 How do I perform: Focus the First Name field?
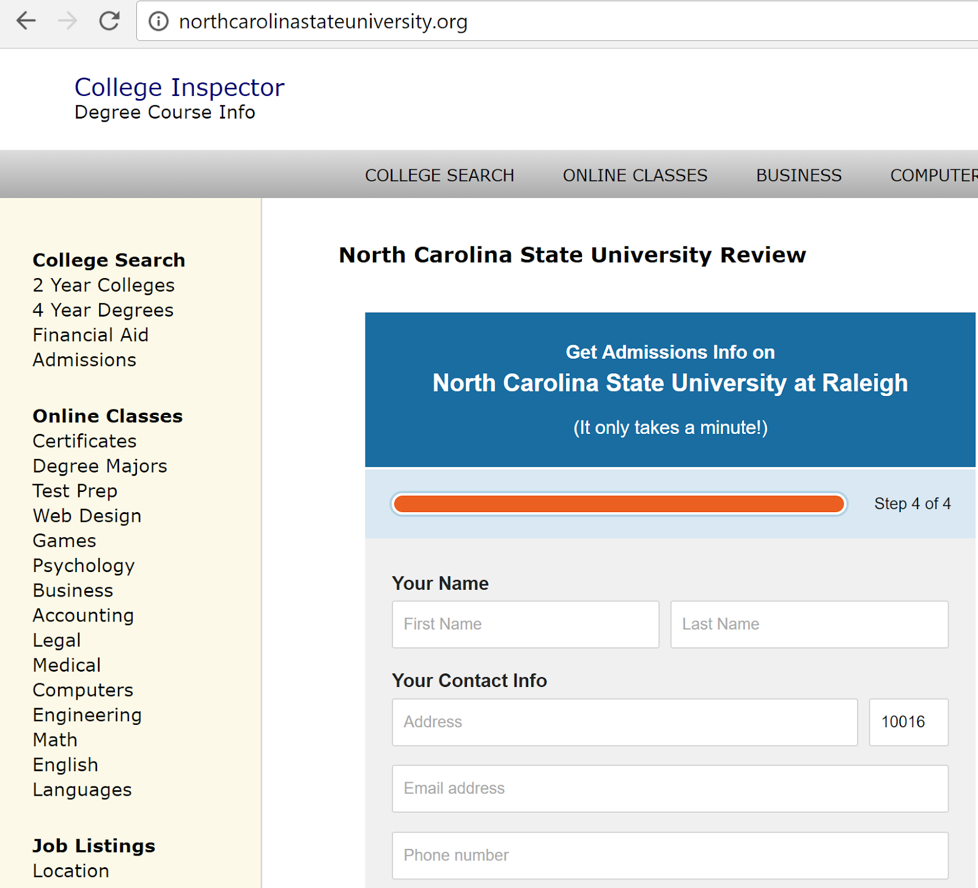point(526,624)
